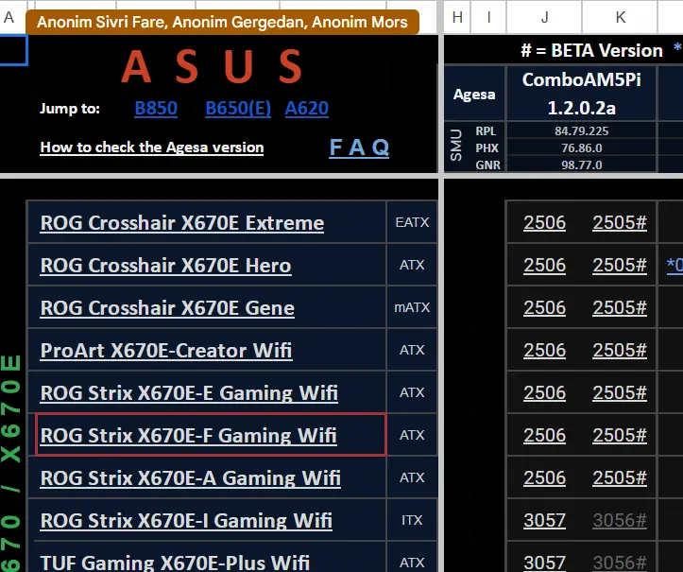The width and height of the screenshot is (683, 572).
Task: Open beta BIOS 2505# for Strix X670E-A Gaming
Action: [620, 477]
